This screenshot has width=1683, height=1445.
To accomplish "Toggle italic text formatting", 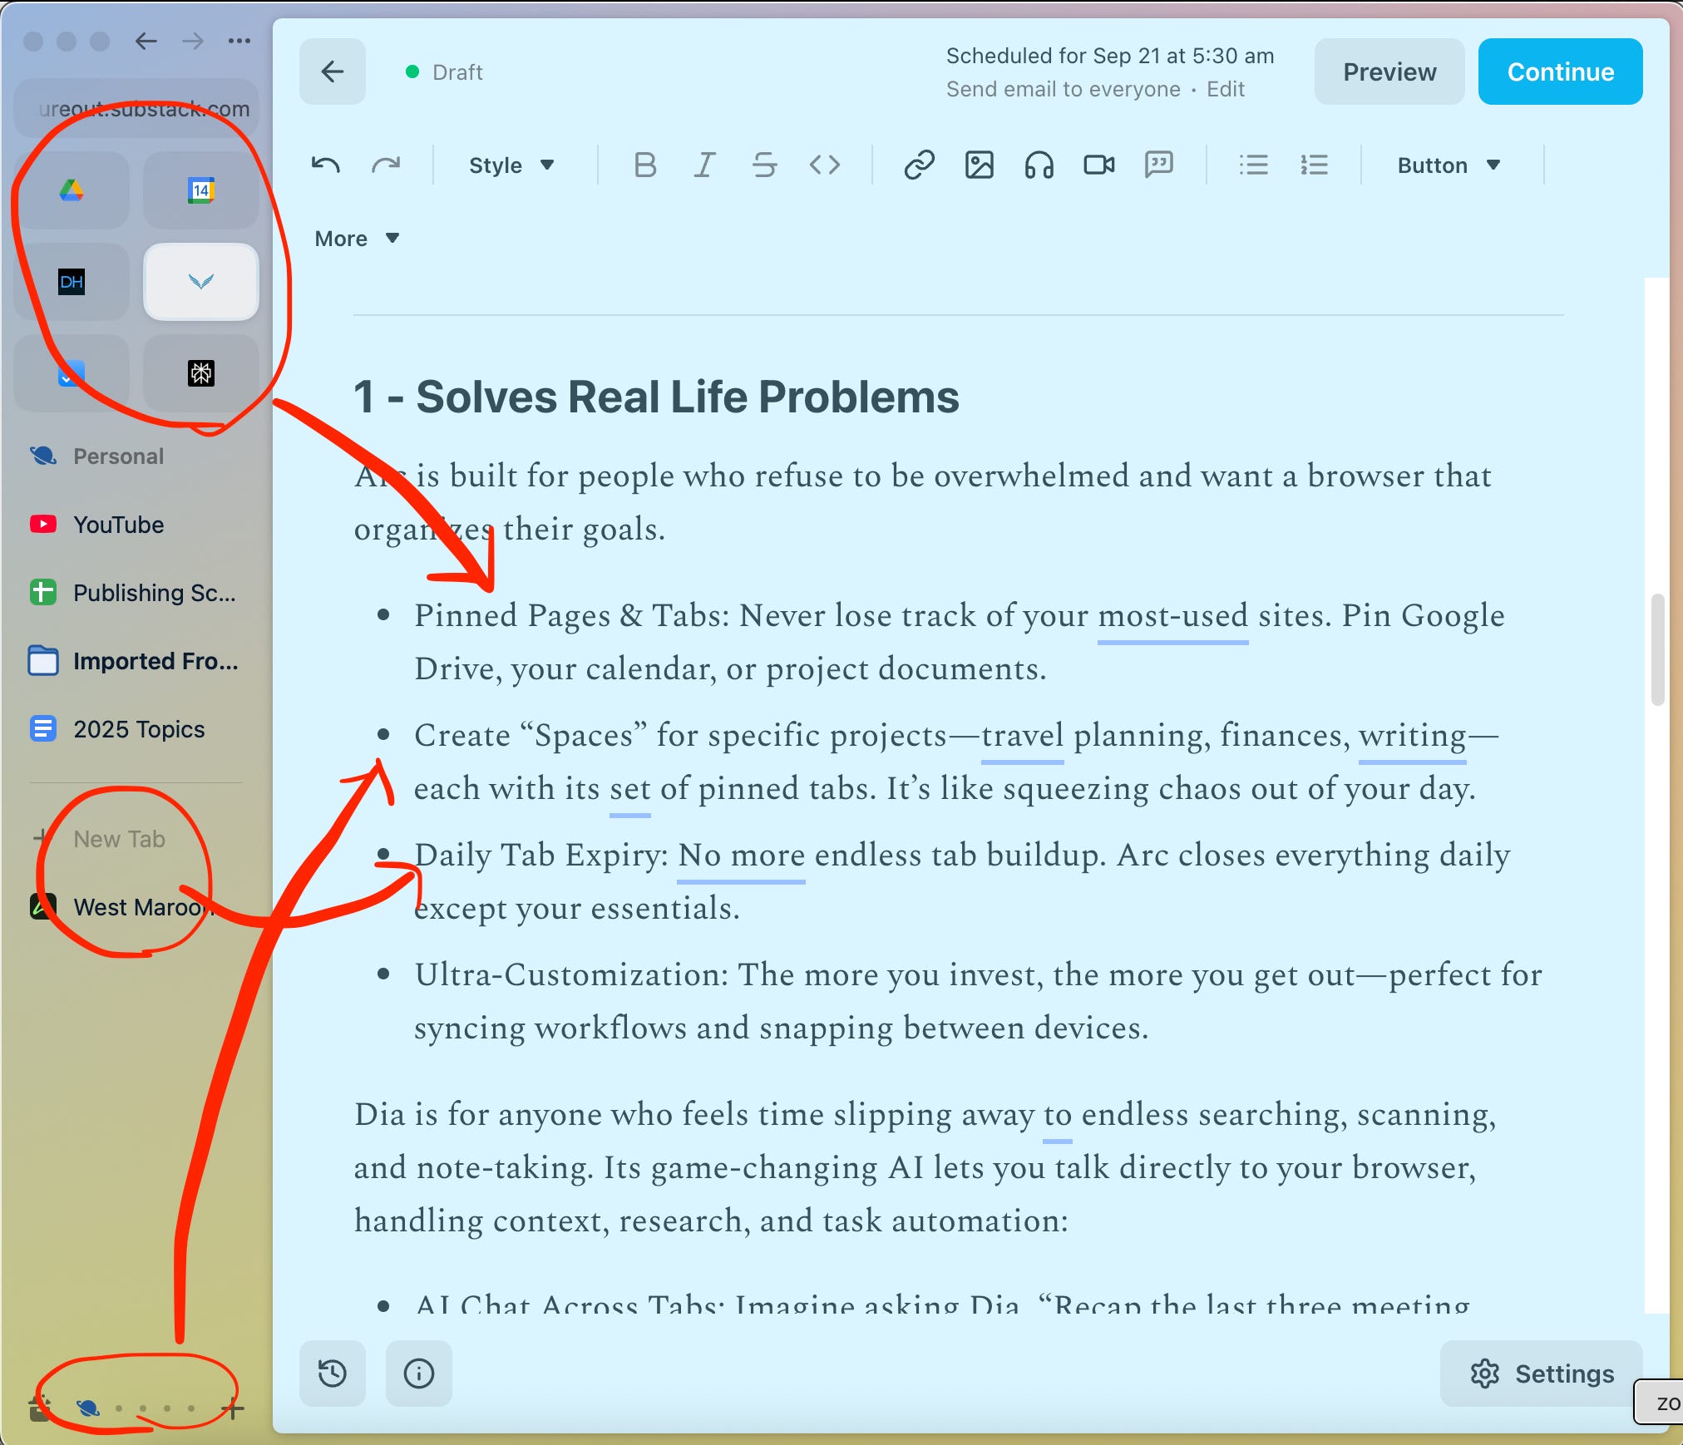I will [x=704, y=165].
